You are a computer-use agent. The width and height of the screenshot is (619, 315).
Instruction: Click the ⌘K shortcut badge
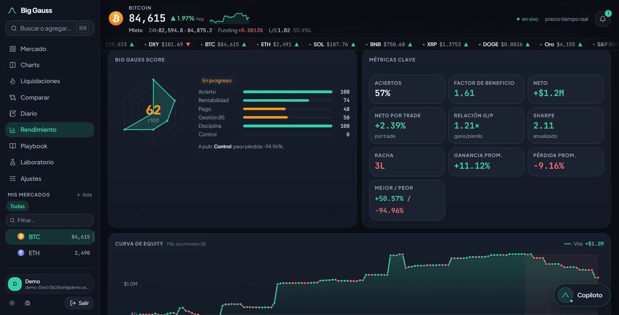83,28
